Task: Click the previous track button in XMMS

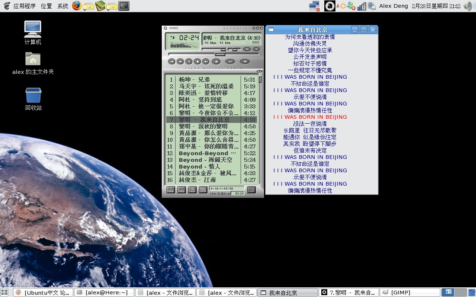Action: (172, 61)
